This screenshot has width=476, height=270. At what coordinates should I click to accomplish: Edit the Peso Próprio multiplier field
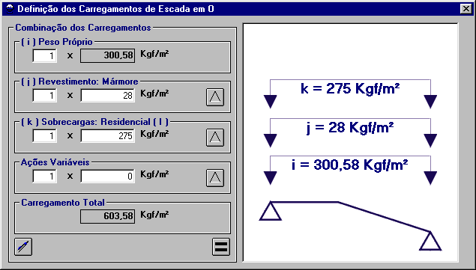[x=45, y=55]
